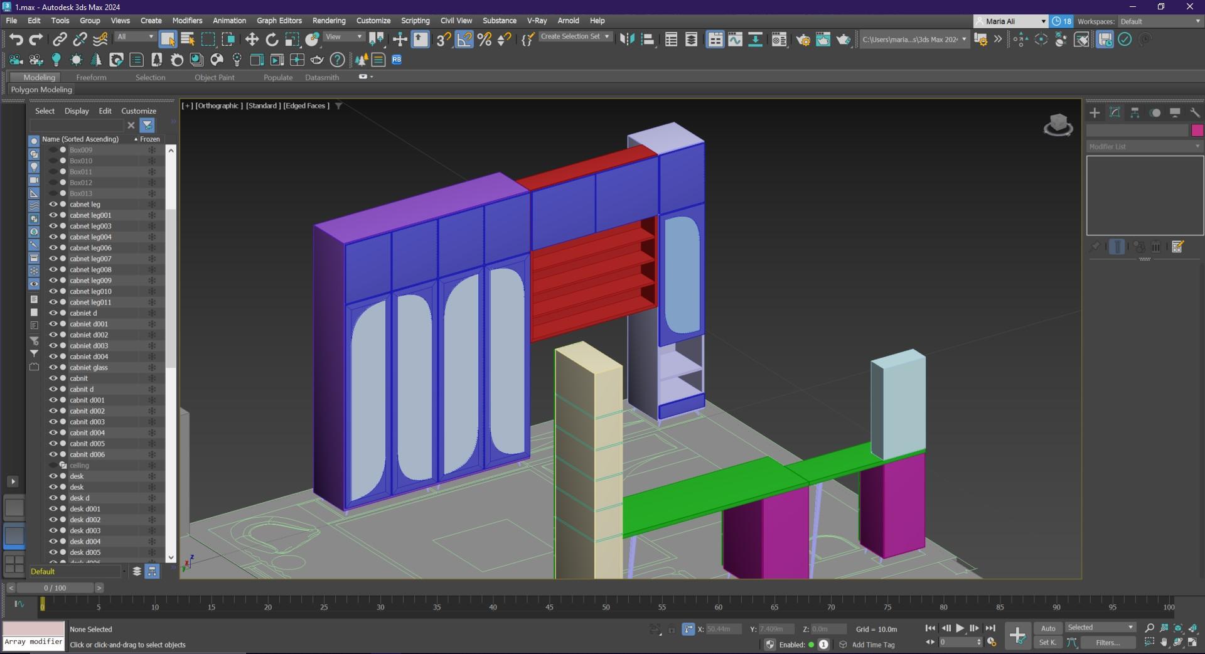This screenshot has height=654, width=1205.
Task: Open the Modifiers menu
Action: (x=187, y=21)
